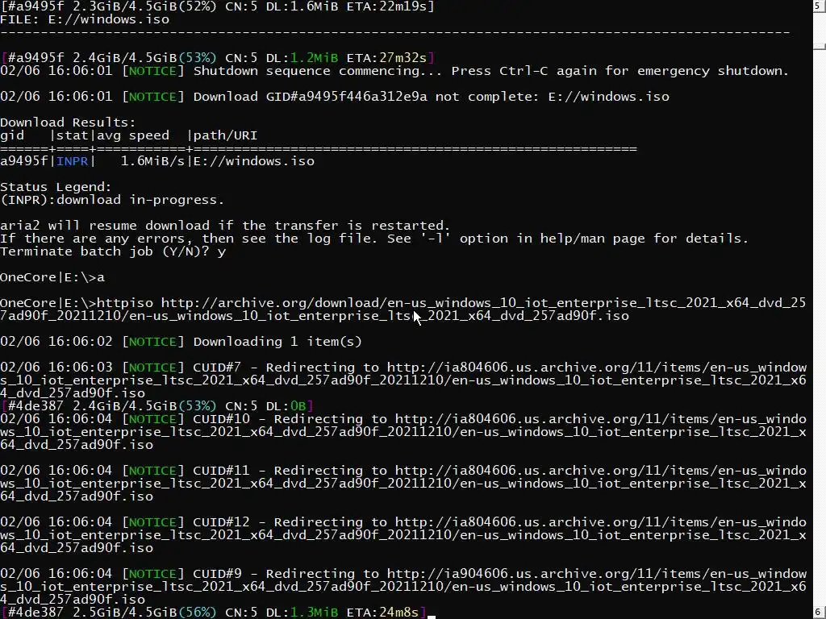Click the 'ETA:24m8s' value at bottom
The height and width of the screenshot is (619, 826).
click(x=382, y=613)
